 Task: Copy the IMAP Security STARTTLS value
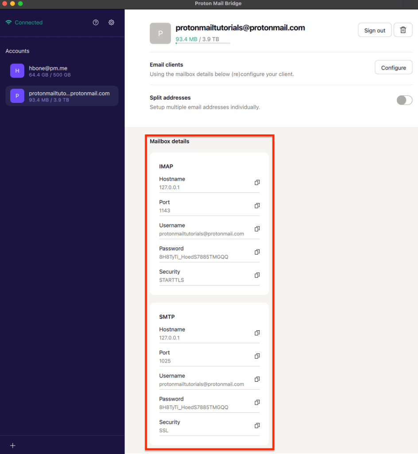257,275
